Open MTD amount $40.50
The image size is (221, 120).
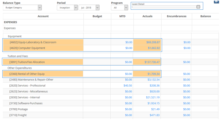(128, 86)
